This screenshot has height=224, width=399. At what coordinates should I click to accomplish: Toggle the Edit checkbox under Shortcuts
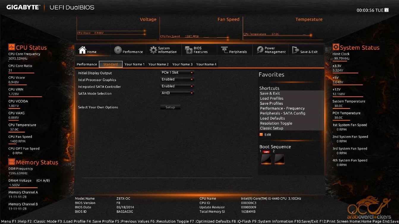[x=261, y=135]
